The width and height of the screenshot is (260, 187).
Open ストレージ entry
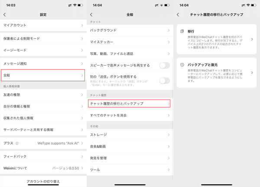point(130,135)
